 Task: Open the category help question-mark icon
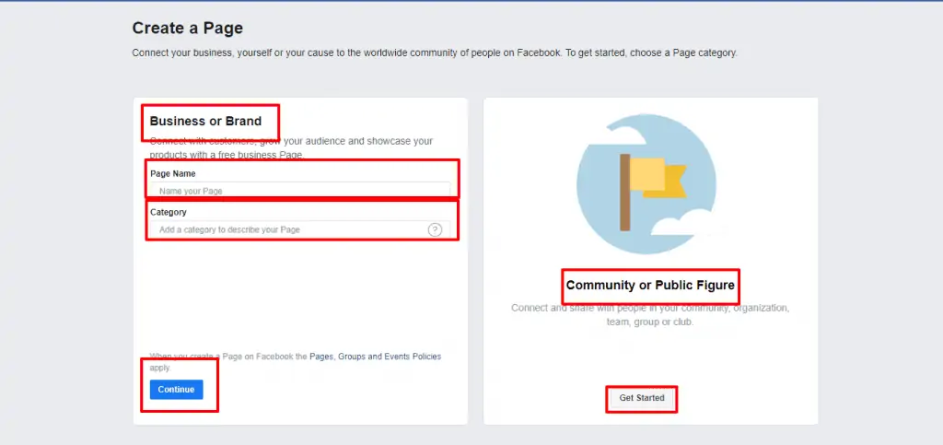coord(435,229)
